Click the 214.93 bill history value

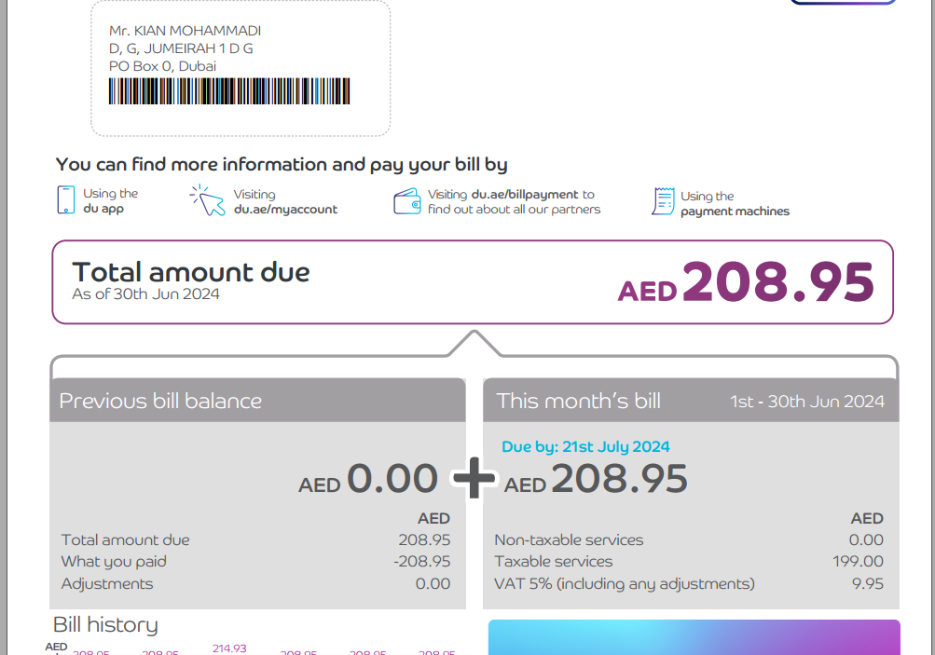229,648
